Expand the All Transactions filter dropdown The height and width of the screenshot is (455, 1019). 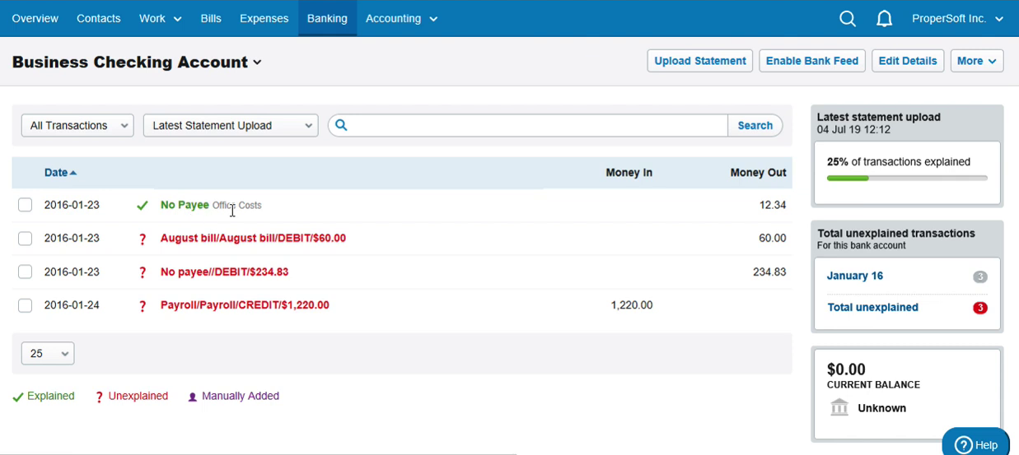click(77, 125)
